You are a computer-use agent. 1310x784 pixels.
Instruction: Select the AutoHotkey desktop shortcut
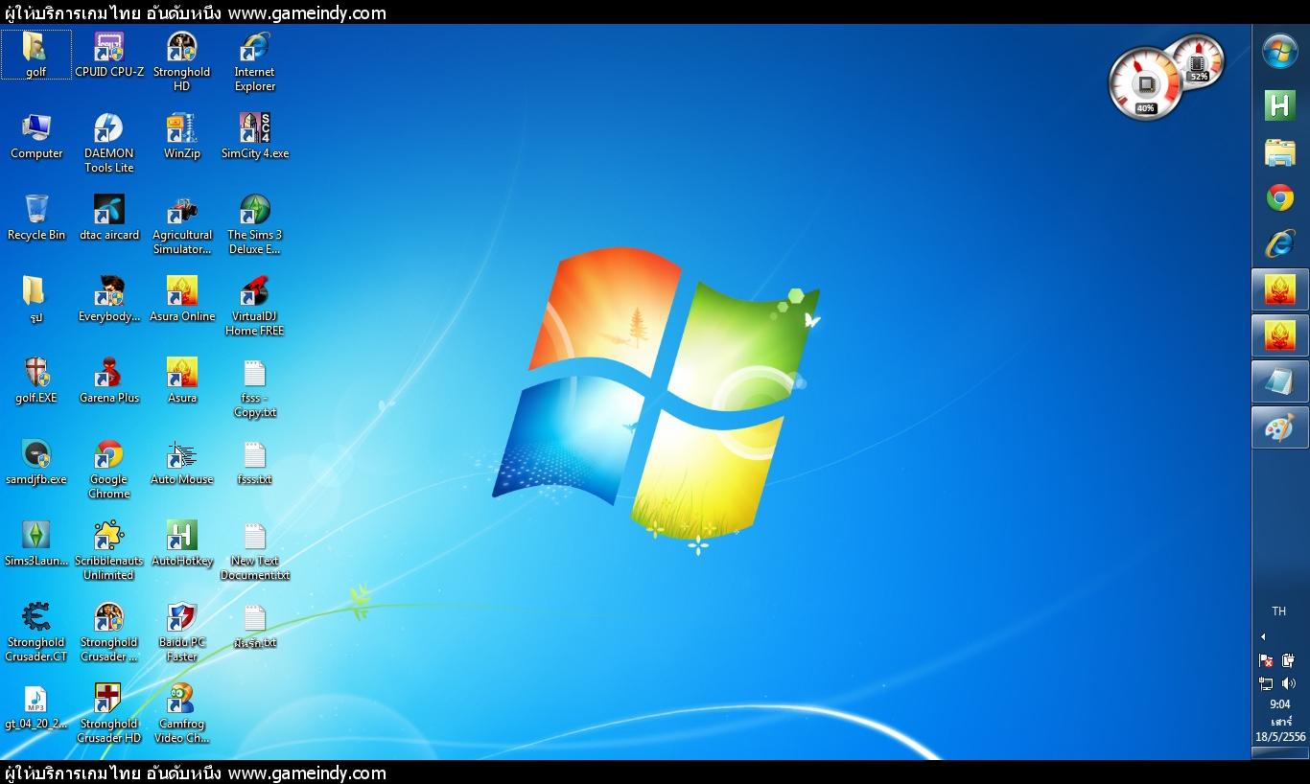click(182, 543)
